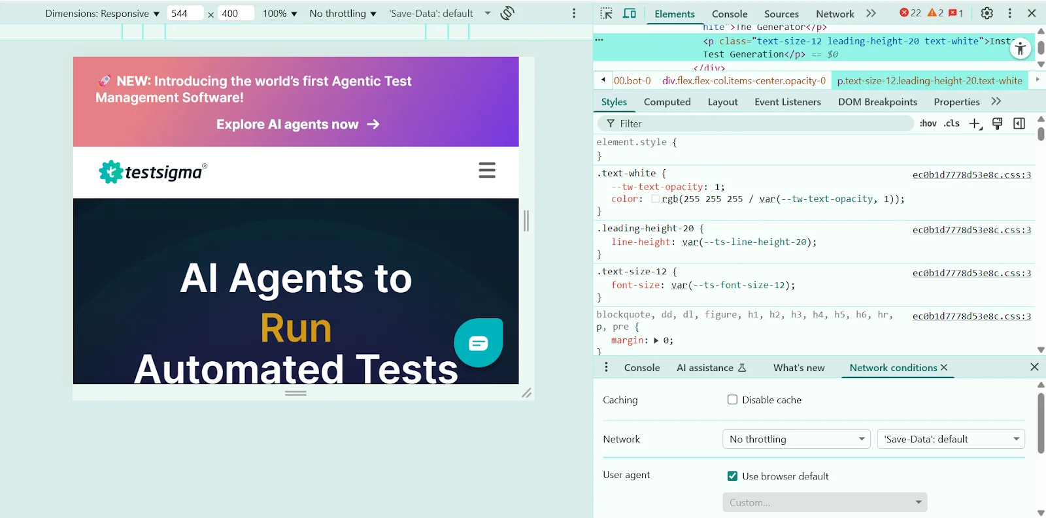Click the viewport width input field
This screenshot has height=518, width=1046.
[x=185, y=13]
